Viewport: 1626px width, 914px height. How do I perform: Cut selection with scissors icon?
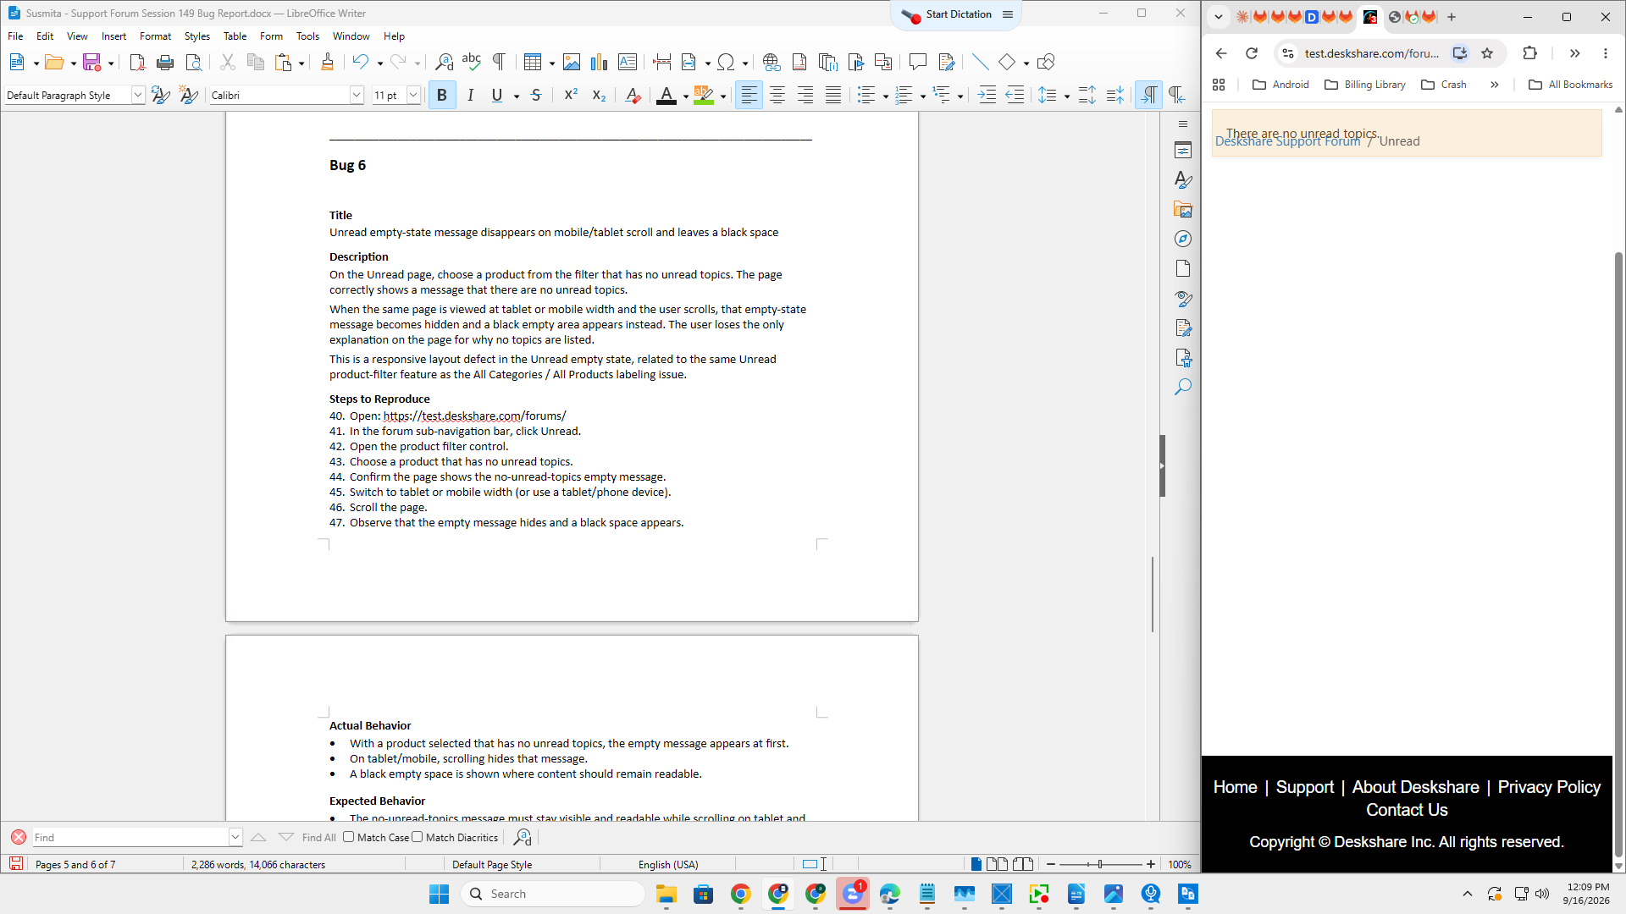pos(227,62)
